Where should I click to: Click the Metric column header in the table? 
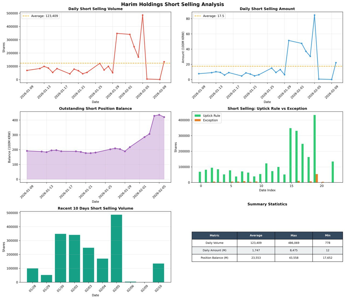214,236
